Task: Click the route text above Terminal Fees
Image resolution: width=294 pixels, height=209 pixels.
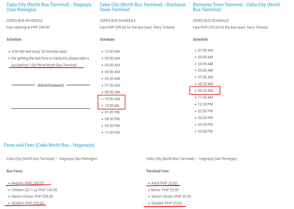Action: coord(192,159)
